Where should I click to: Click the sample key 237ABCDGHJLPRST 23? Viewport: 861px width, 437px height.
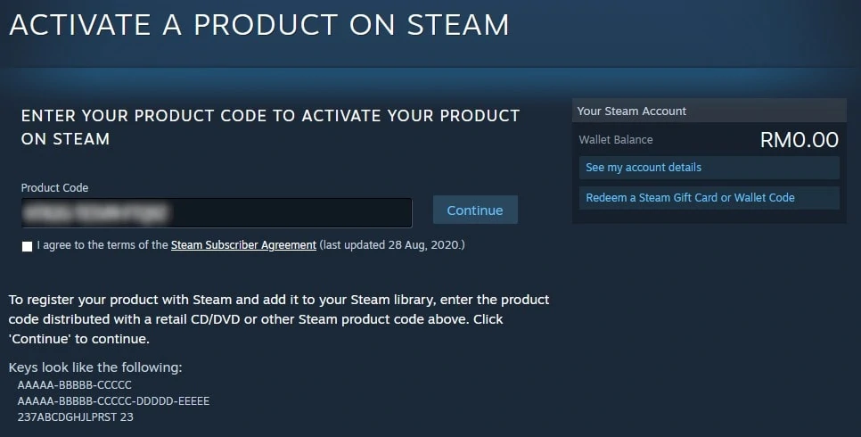76,416
